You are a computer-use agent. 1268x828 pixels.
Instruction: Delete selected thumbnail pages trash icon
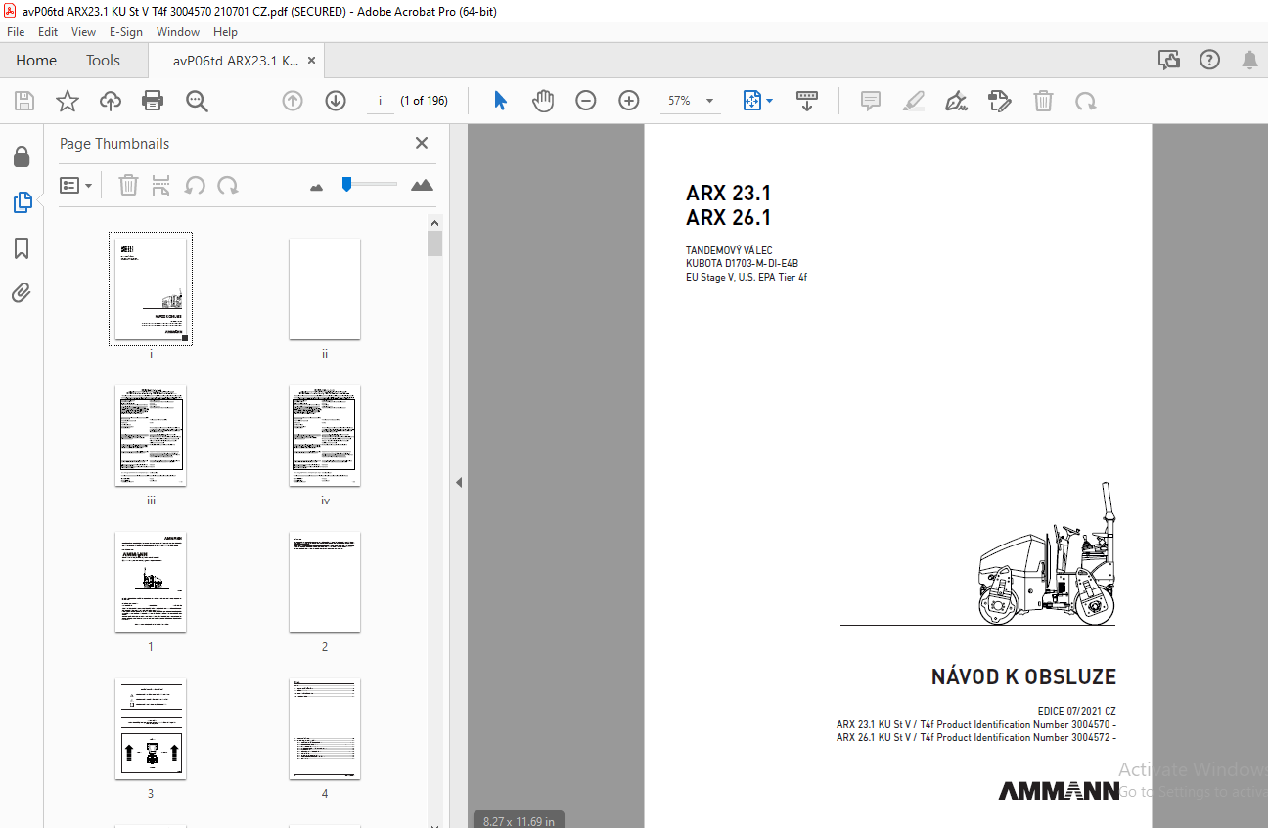tap(128, 185)
